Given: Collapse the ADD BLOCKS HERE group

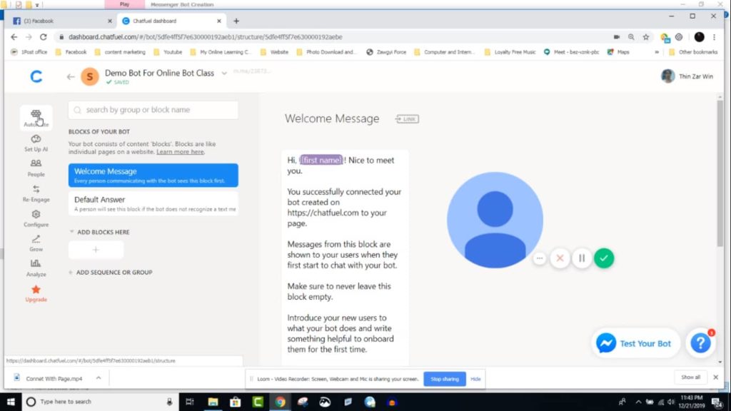Looking at the screenshot, I should (71, 232).
